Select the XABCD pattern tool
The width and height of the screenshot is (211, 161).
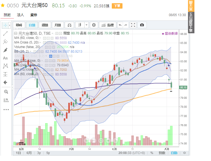pos(5,66)
